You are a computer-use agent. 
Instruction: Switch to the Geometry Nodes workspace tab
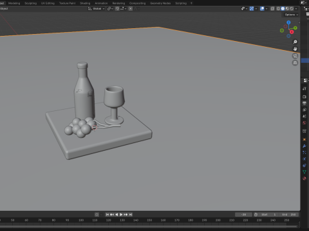point(160,3)
